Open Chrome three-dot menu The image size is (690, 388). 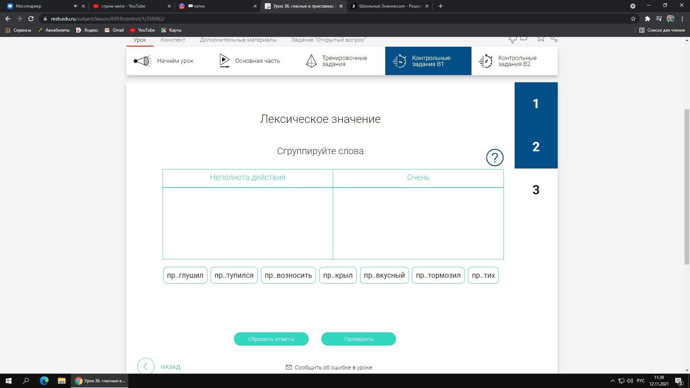[x=682, y=19]
